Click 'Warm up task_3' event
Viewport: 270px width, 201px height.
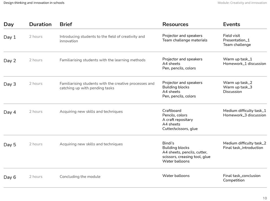(x=237, y=87)
